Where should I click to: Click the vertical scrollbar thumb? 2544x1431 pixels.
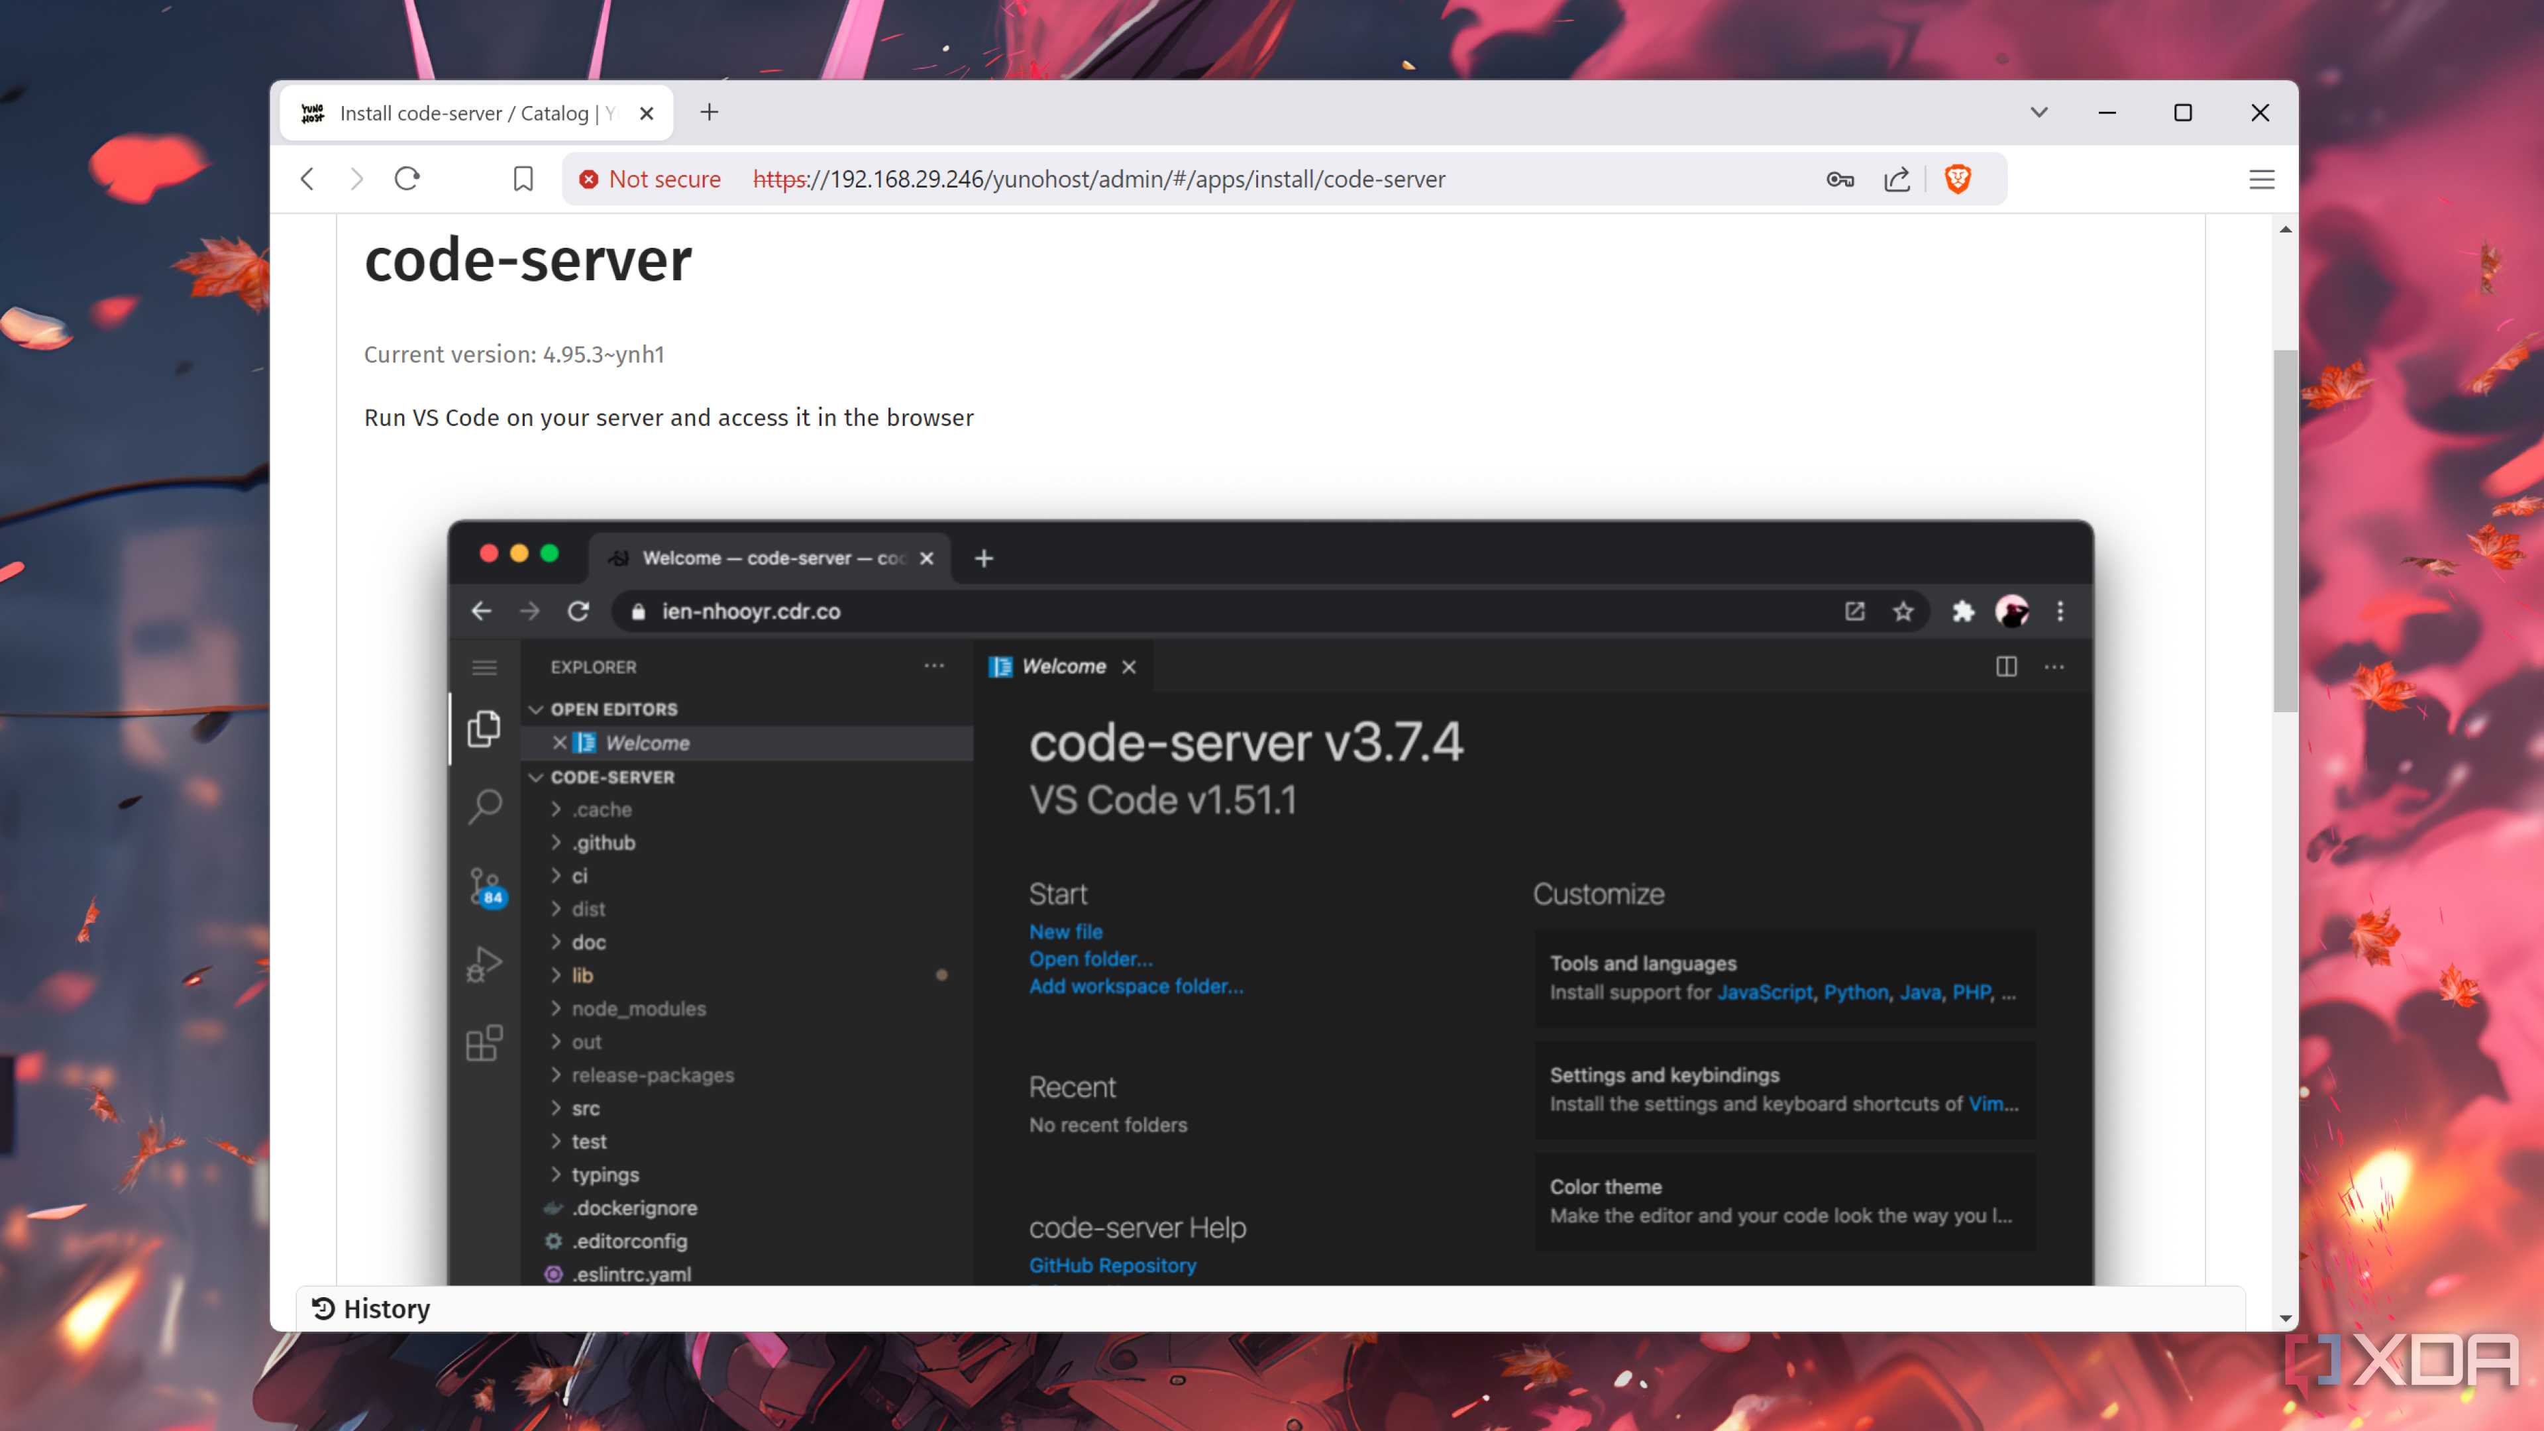tap(2285, 530)
